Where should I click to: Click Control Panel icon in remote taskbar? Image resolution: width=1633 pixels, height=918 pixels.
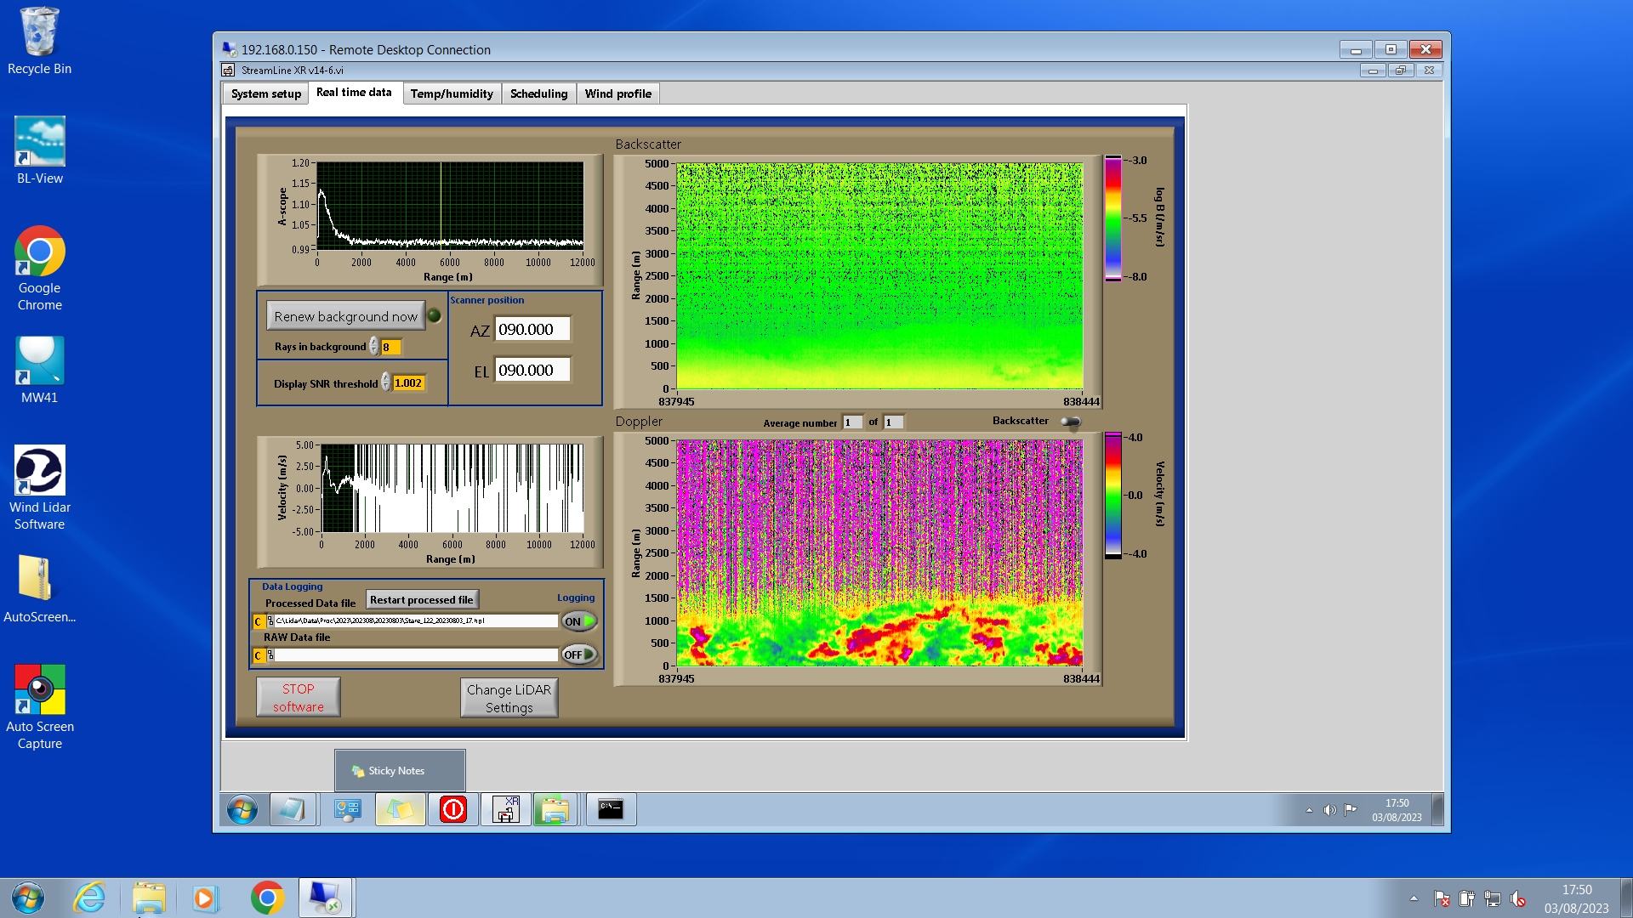coord(347,809)
